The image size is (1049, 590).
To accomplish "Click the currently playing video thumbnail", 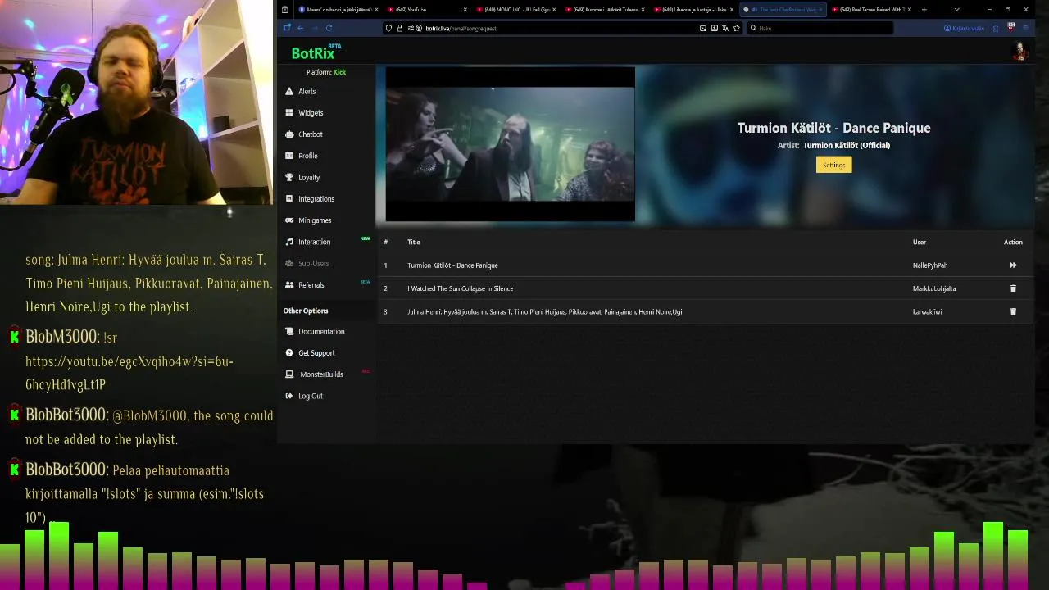I will pyautogui.click(x=510, y=144).
